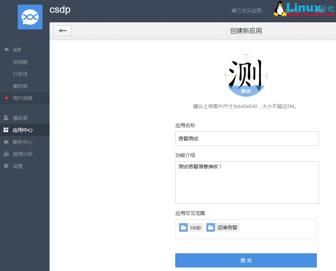Click the back arrow button
The height and width of the screenshot is (271, 336).
(62, 31)
